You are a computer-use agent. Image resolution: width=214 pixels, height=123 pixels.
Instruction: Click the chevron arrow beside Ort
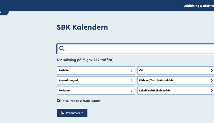[x=211, y=70]
